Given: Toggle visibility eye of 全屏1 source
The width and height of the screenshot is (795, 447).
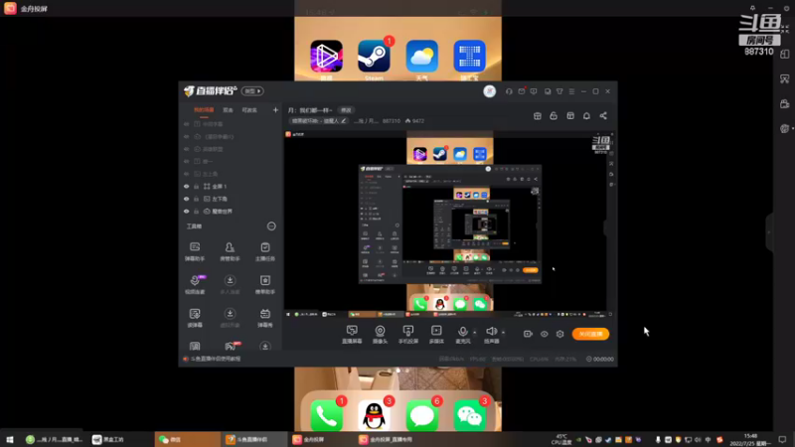Looking at the screenshot, I should (186, 187).
